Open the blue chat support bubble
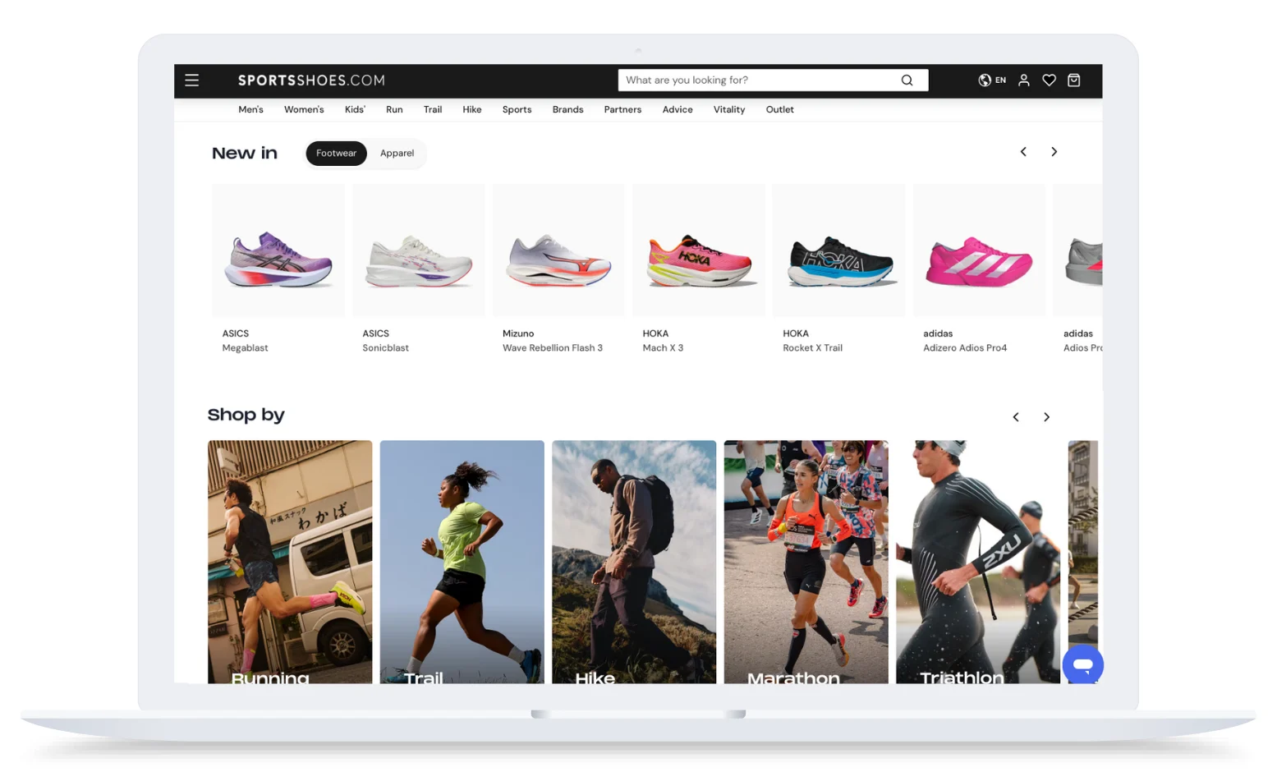The image size is (1277, 781). pos(1082,665)
